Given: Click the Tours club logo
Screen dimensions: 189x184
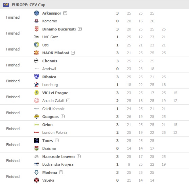Looking at the screenshot, I should (36, 140).
